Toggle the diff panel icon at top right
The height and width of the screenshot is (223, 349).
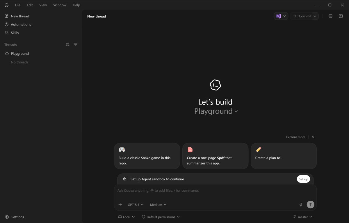click(341, 16)
